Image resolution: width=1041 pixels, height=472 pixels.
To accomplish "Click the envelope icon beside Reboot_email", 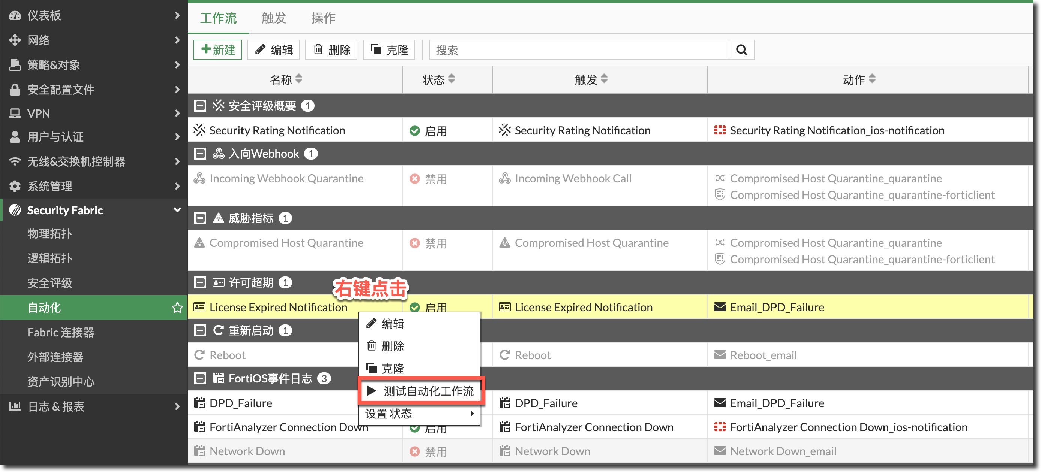I will coord(719,355).
